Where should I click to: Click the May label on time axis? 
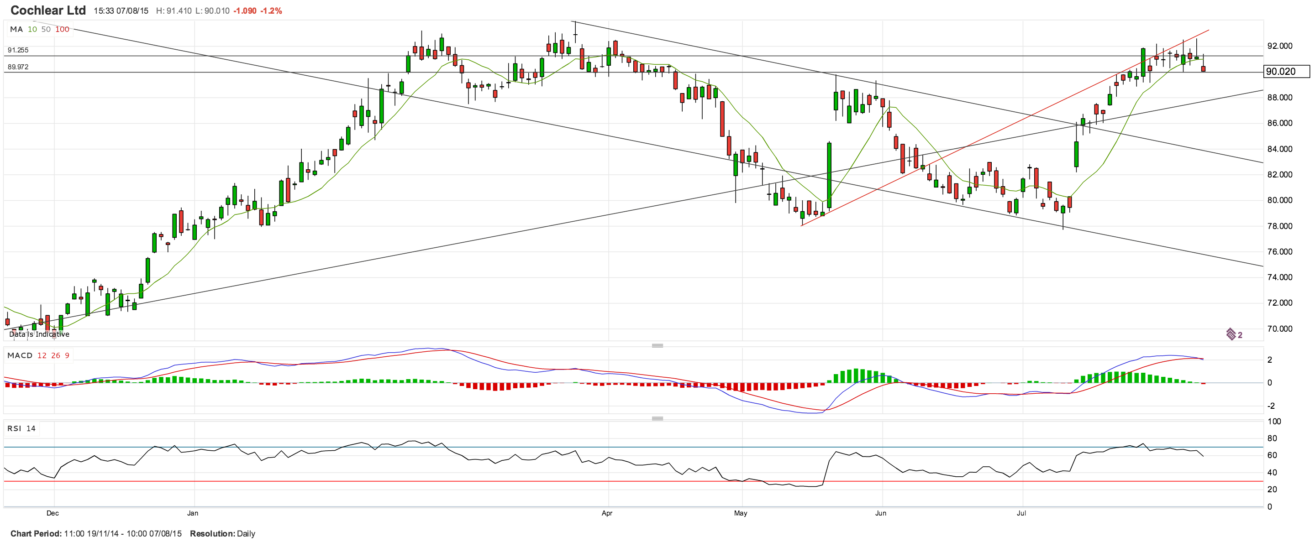click(741, 513)
